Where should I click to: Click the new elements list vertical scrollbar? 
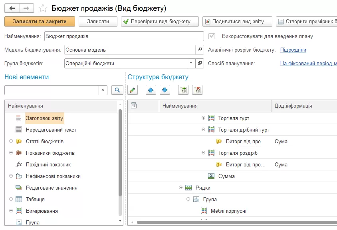[x=120, y=153]
